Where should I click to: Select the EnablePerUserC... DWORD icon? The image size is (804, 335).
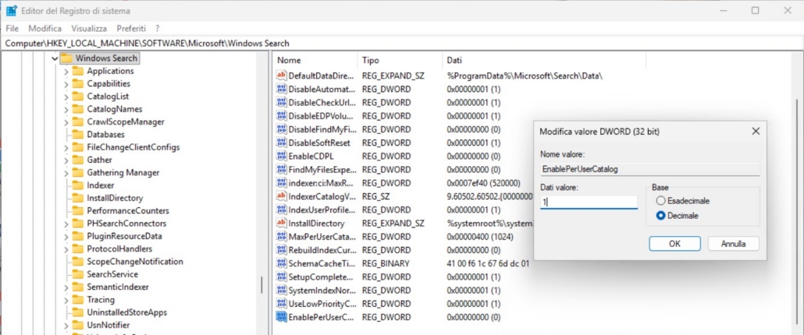tap(281, 317)
